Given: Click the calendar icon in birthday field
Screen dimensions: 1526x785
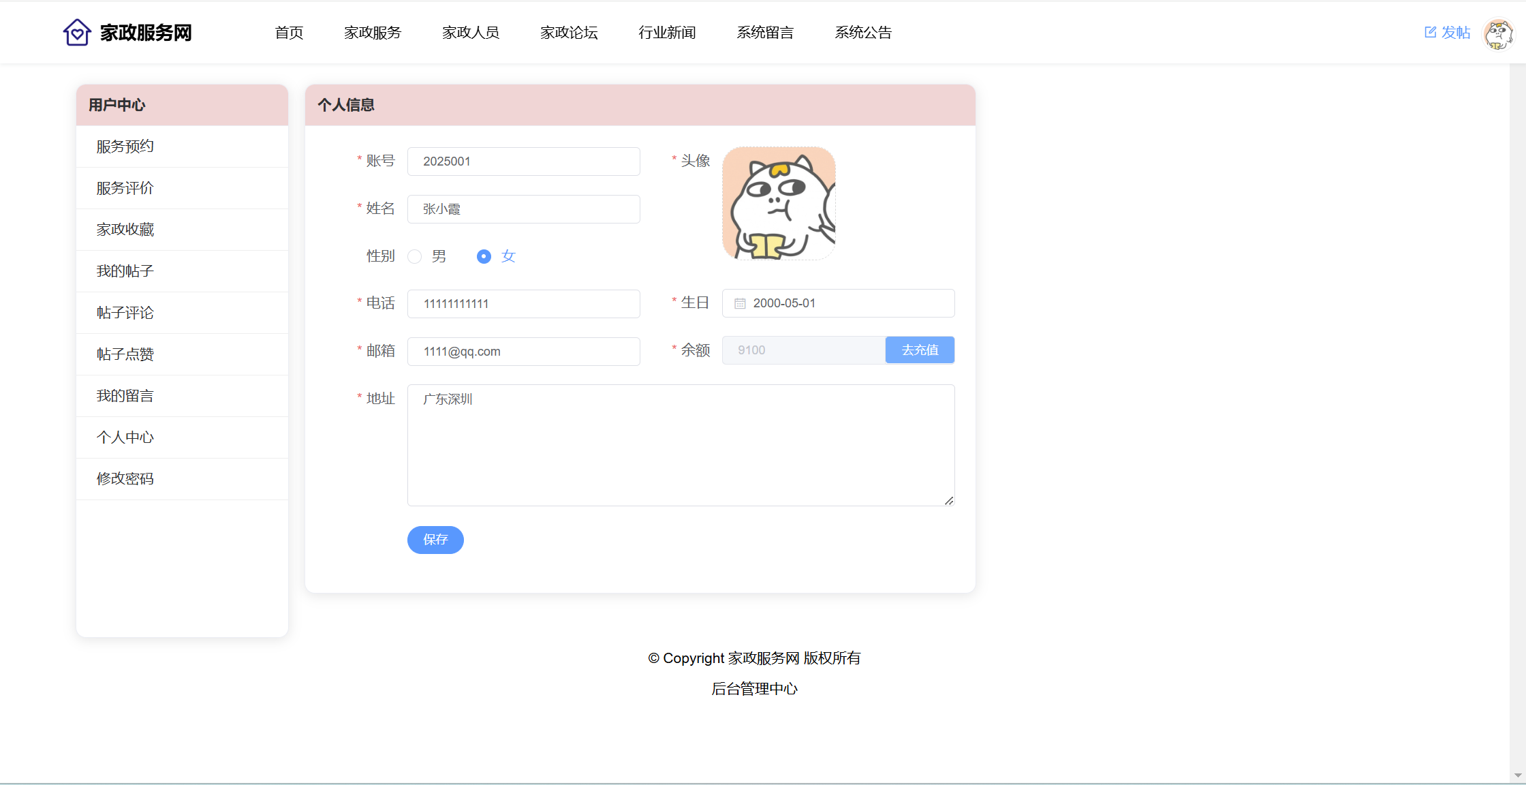Looking at the screenshot, I should (740, 303).
